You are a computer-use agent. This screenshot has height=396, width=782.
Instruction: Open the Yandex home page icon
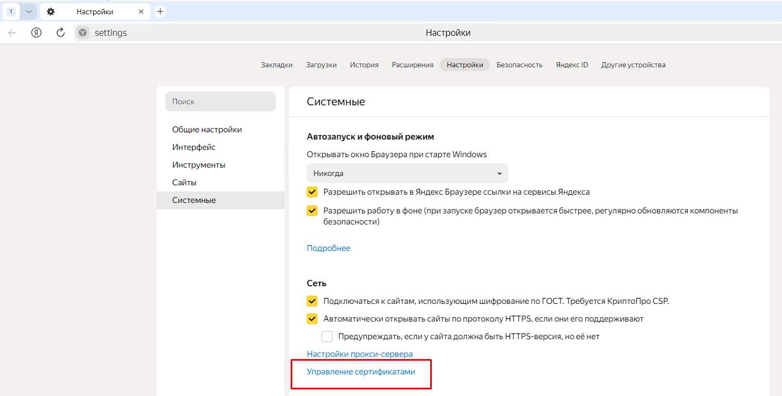pos(36,33)
